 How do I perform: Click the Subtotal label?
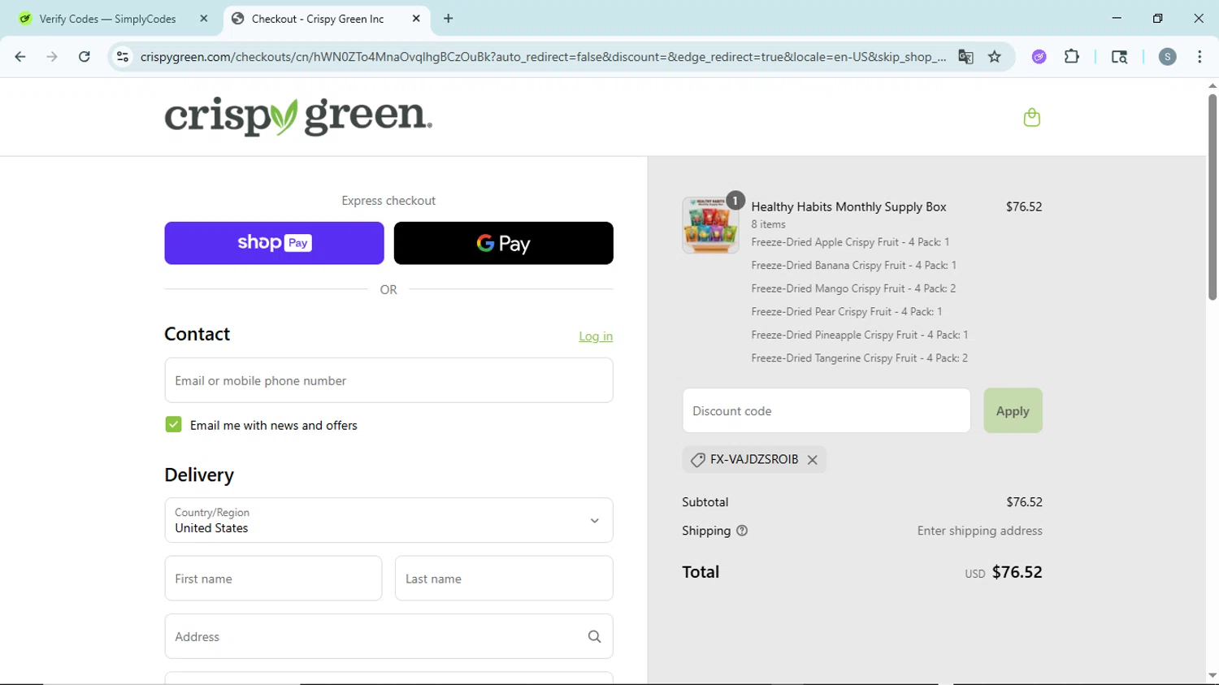click(x=705, y=502)
